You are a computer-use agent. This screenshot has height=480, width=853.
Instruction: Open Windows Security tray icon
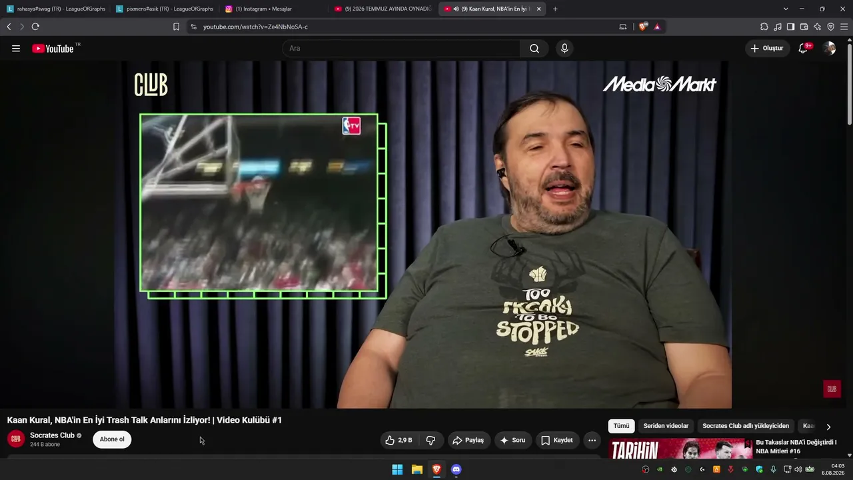pos(759,469)
